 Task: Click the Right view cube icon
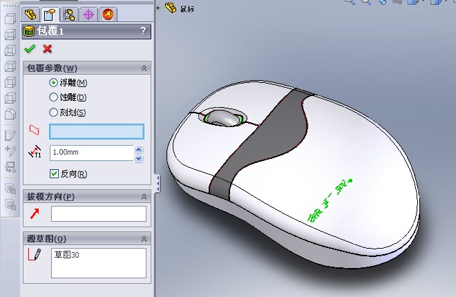tap(10, 66)
